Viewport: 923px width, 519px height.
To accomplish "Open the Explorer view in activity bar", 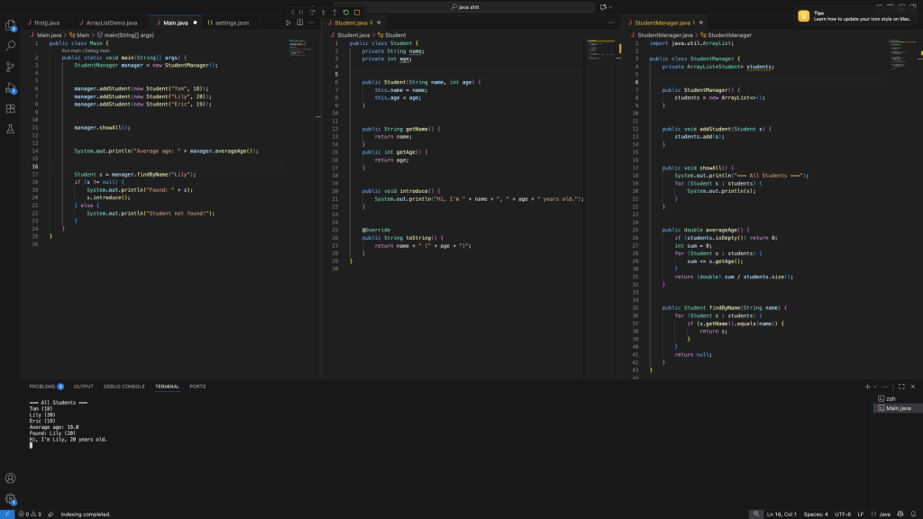I will click(11, 24).
